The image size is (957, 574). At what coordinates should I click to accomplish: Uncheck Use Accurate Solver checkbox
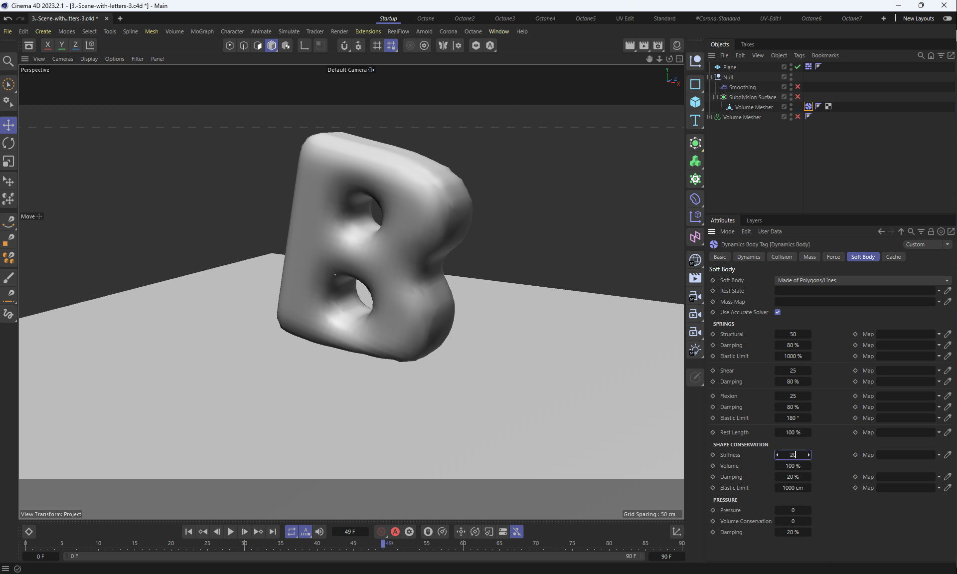pos(778,312)
